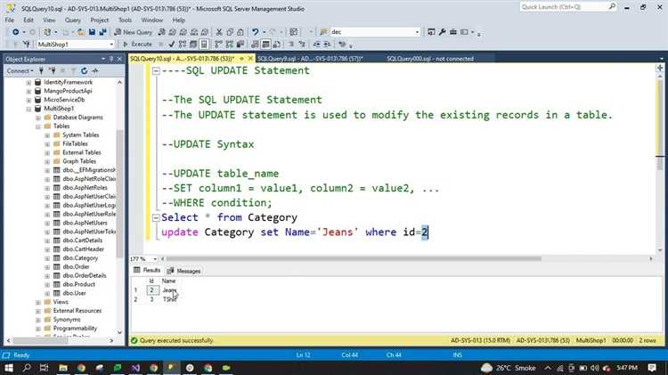Collapse the Tables folder in the tree
Image resolution: width=668 pixels, height=375 pixels.
pos(39,126)
